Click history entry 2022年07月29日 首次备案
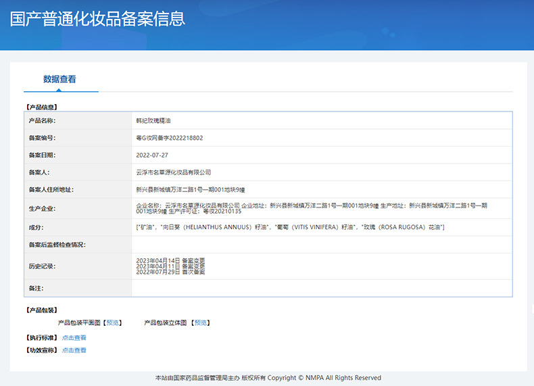The image size is (534, 386). tap(170, 272)
